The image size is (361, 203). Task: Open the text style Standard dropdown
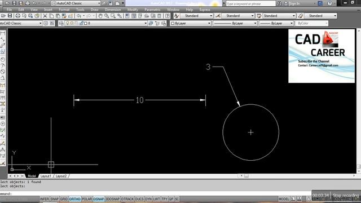pyautogui.click(x=211, y=16)
